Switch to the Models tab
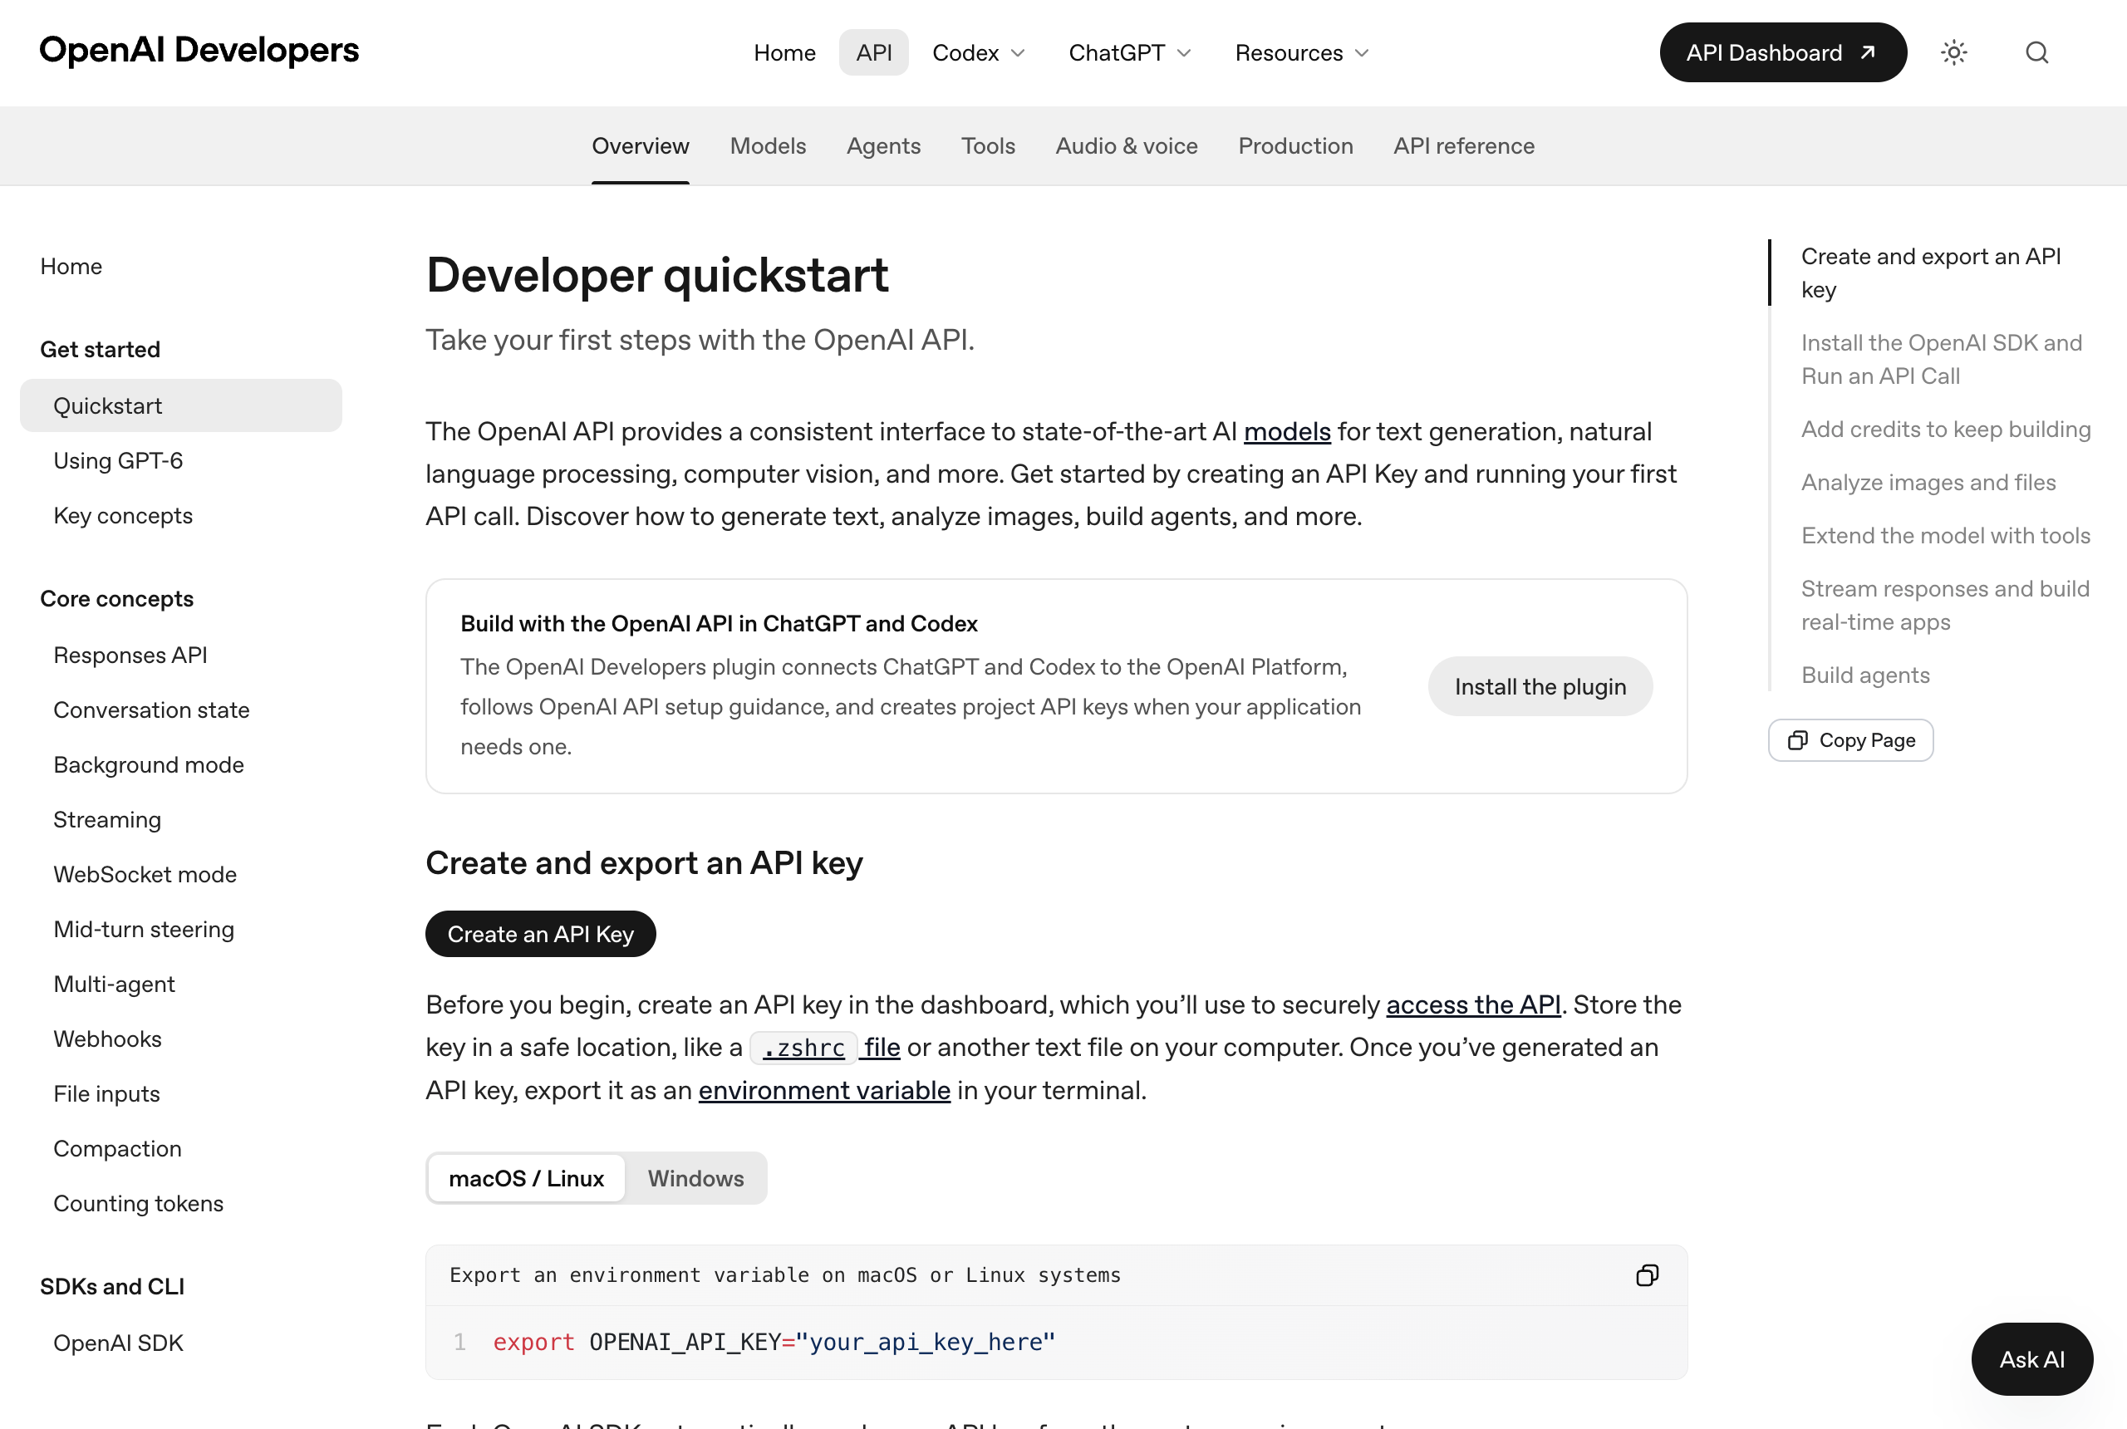The image size is (2127, 1429). coord(768,146)
